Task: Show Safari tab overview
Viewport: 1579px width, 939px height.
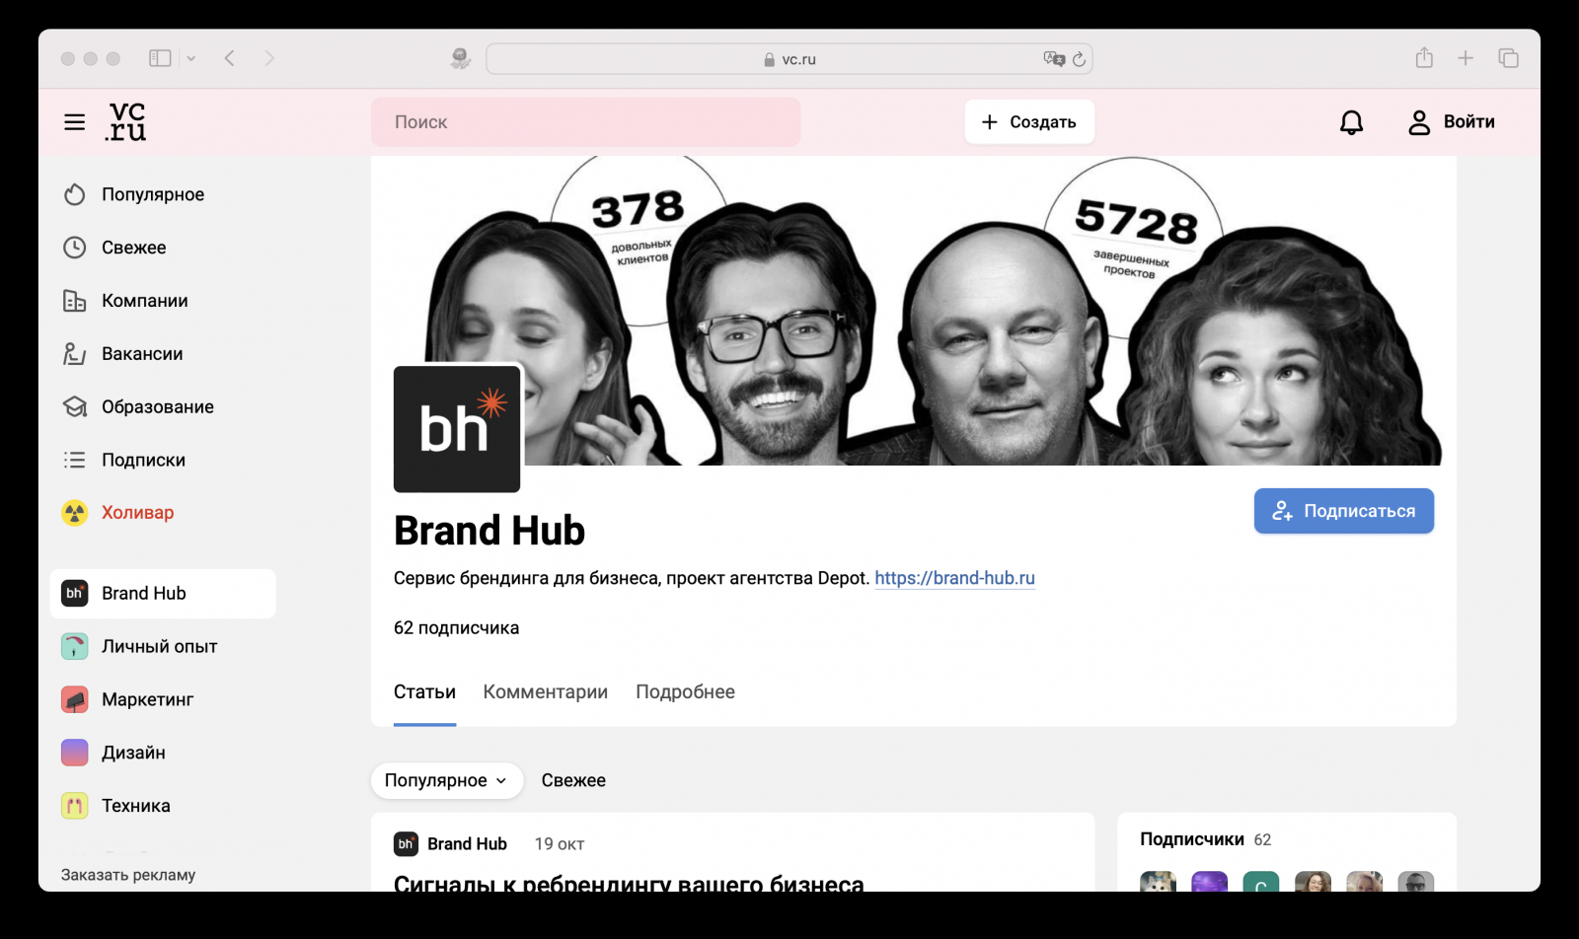Action: [1508, 58]
